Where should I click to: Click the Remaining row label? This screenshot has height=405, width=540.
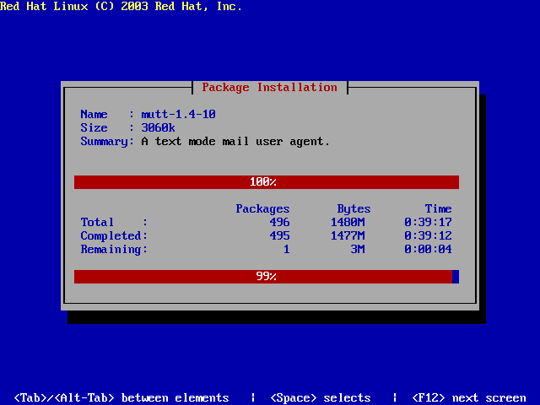(114, 250)
